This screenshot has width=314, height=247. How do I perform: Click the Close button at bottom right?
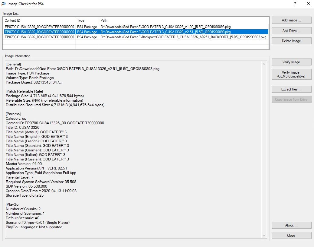(x=291, y=236)
